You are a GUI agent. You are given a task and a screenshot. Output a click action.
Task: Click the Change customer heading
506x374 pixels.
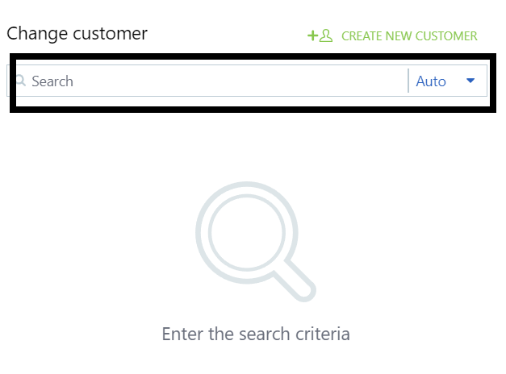pyautogui.click(x=77, y=34)
